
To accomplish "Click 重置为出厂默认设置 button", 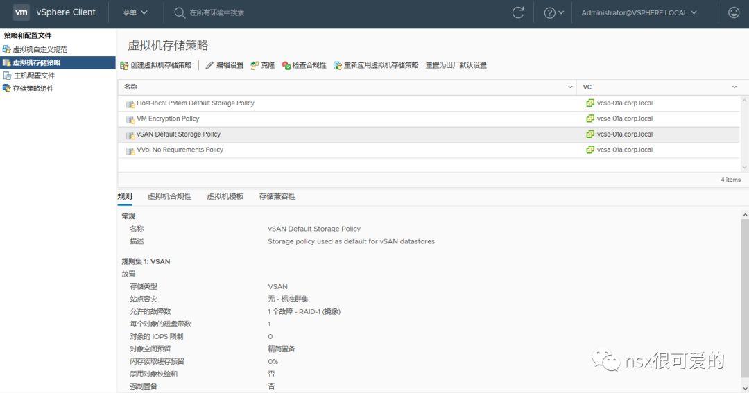I will pos(456,65).
